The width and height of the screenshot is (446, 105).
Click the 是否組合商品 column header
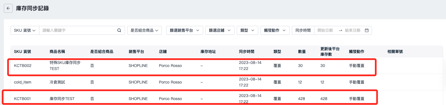pyautogui.click(x=102, y=52)
